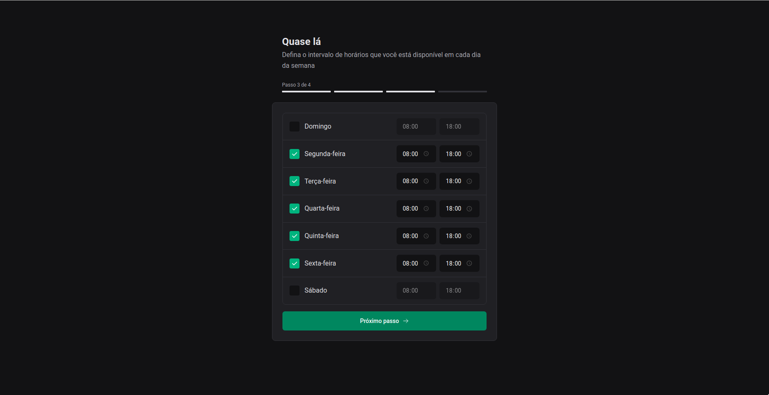The height and width of the screenshot is (395, 769).
Task: Click the 'Quase lá' heading
Action: click(302, 42)
